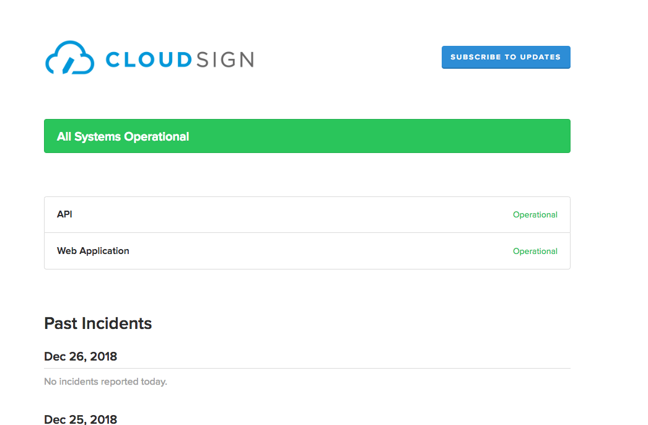Viewport: 648px width, 425px height.
Task: Select the API component name
Action: click(x=64, y=214)
